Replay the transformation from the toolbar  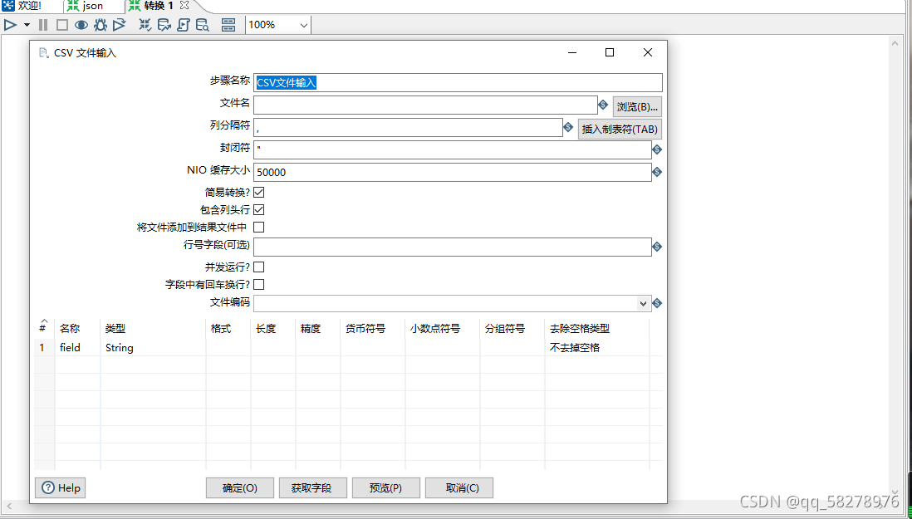[x=120, y=24]
